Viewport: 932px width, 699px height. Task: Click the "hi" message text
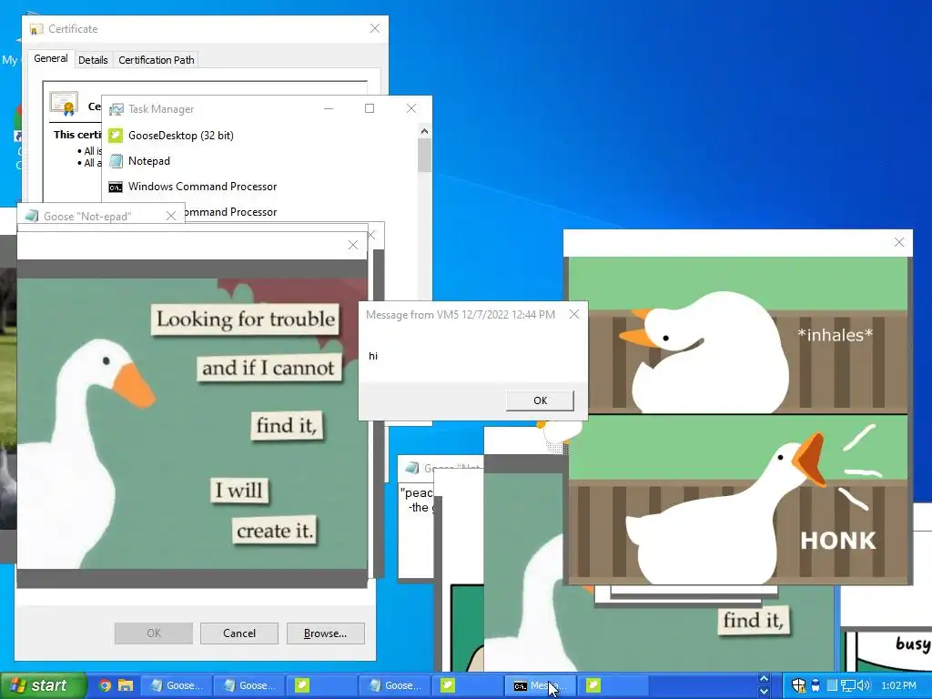[x=373, y=356]
